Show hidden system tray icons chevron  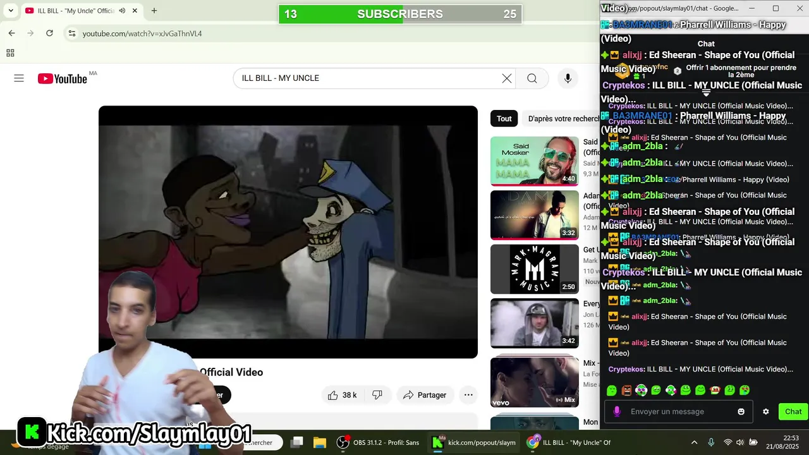pyautogui.click(x=694, y=442)
